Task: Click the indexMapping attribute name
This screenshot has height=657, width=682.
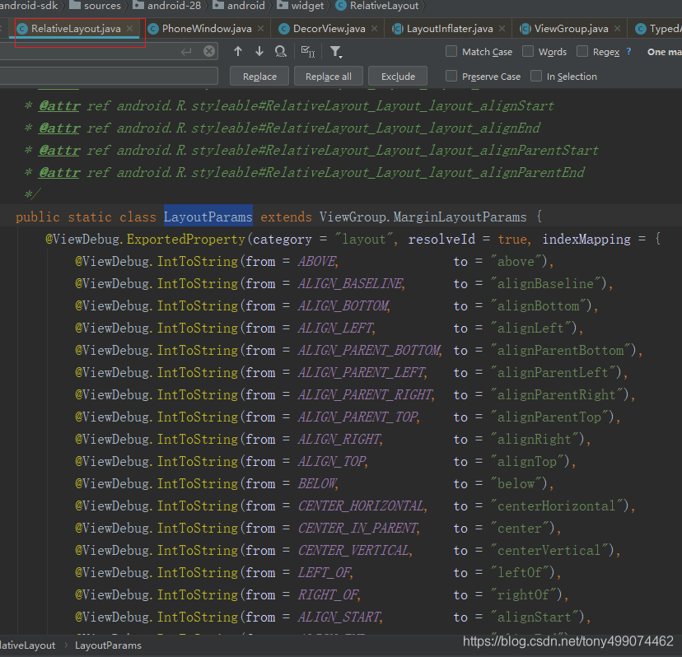Action: click(x=586, y=239)
